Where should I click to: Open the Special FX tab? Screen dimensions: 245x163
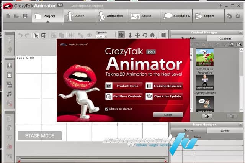176,16
